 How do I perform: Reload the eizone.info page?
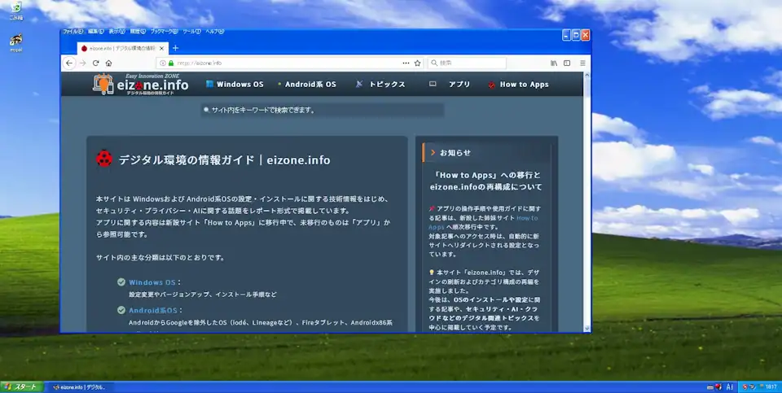click(x=96, y=63)
